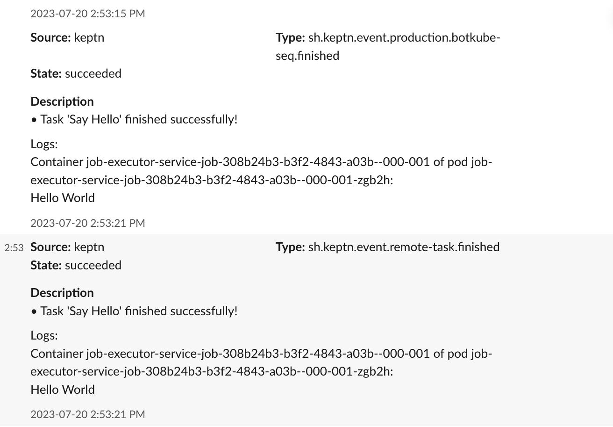The image size is (613, 427).
Task: Click the 2:53:15 PM footer timestamp
Action: click(x=88, y=14)
